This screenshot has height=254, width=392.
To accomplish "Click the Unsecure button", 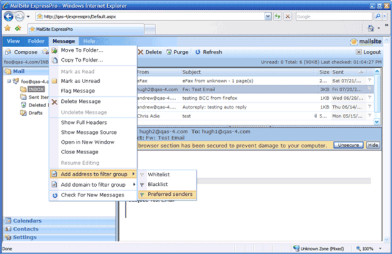I will tap(349, 145).
